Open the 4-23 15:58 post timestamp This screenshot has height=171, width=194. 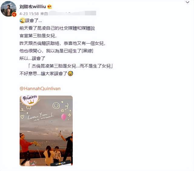pos(29,14)
